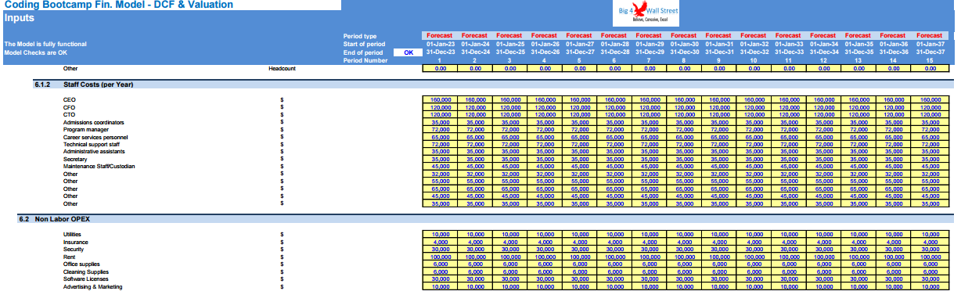Click the $ unit beside CEO
Viewport: 961px width, 302px height.
281,100
